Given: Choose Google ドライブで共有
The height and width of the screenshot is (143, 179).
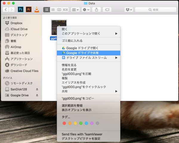Looking at the screenshot, I should pyautogui.click(x=89, y=53).
